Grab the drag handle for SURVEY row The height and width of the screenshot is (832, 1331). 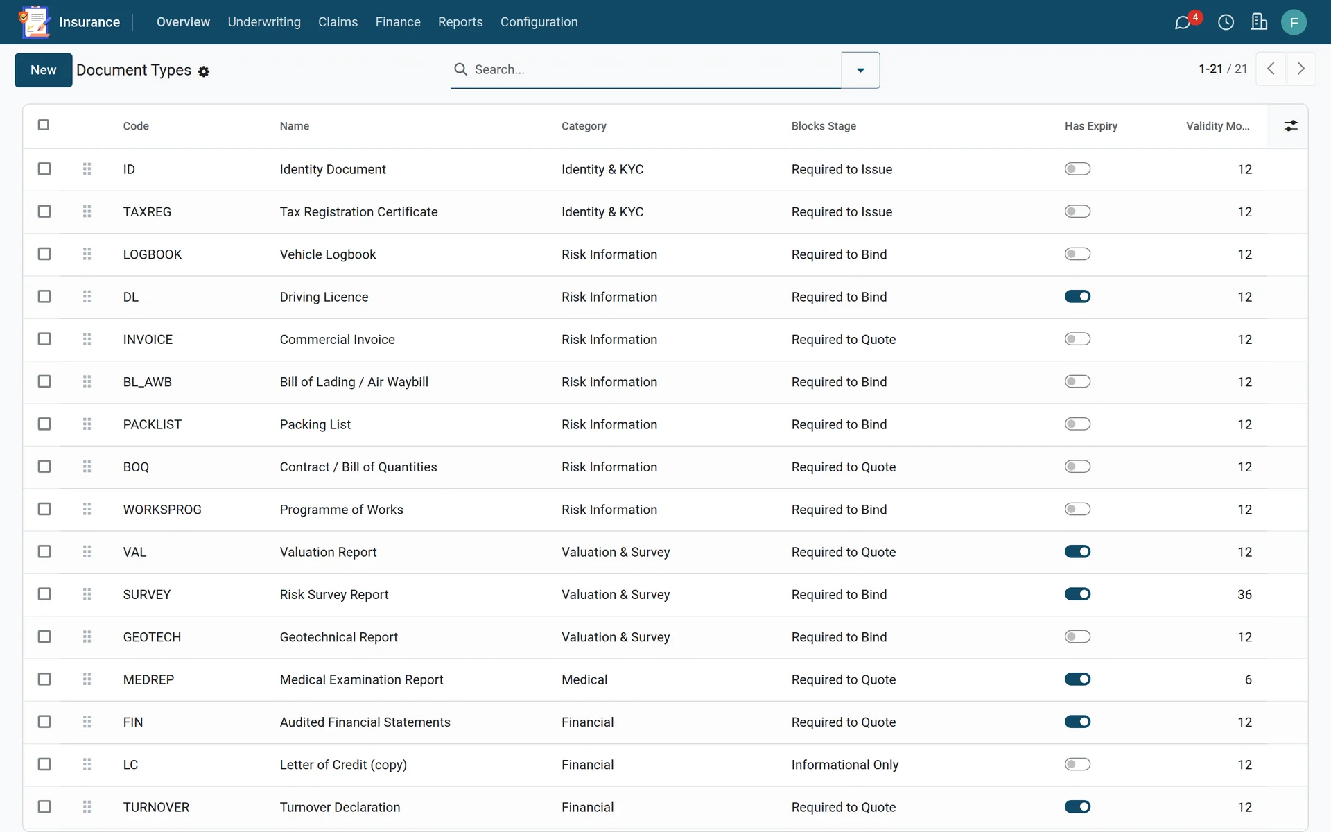click(x=87, y=594)
